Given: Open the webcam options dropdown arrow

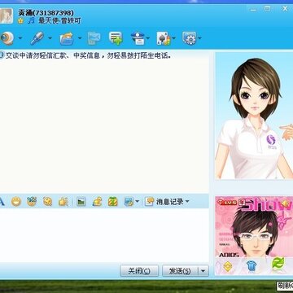Looking at the screenshot, I should click(20, 38).
